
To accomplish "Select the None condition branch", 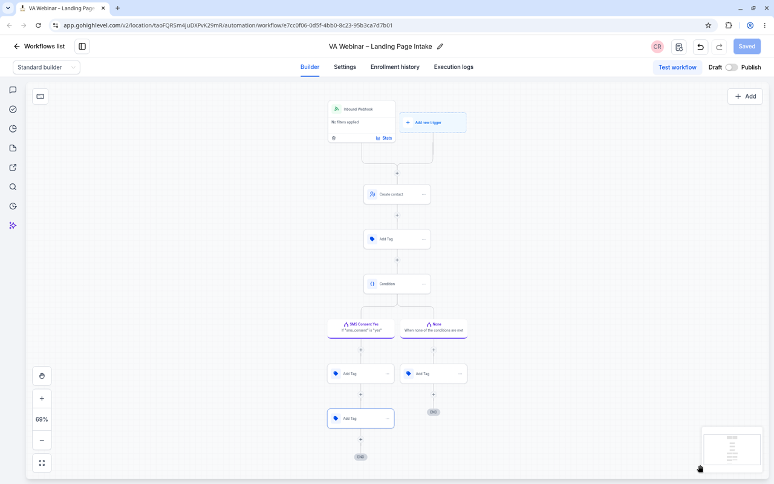I will pos(434,329).
